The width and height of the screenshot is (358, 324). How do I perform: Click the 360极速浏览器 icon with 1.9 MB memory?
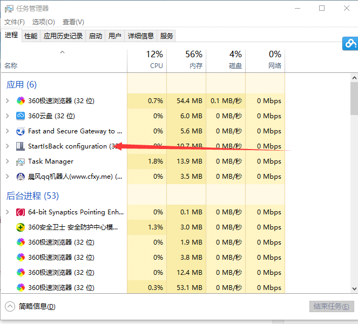tap(21, 242)
